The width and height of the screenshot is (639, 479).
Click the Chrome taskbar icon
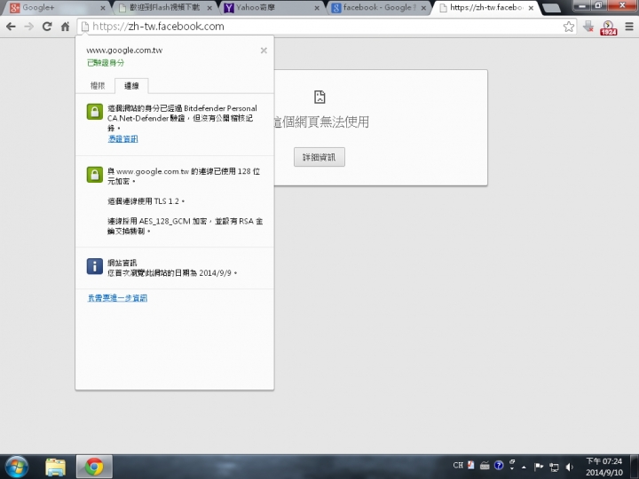pyautogui.click(x=94, y=467)
